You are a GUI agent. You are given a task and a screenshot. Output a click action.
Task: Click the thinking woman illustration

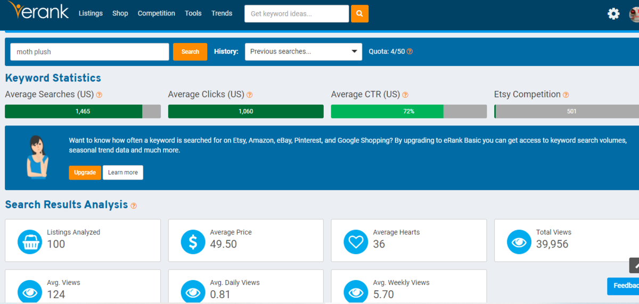(x=37, y=157)
